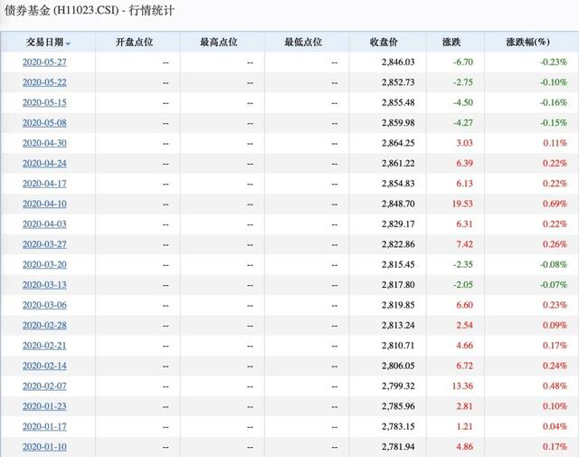The height and width of the screenshot is (457, 579).
Task: Open the 2020-02-14 date link
Action: coord(44,366)
